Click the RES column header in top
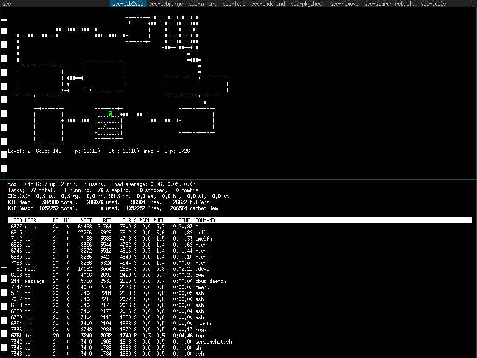The height and width of the screenshot is (358, 477). [x=107, y=220]
